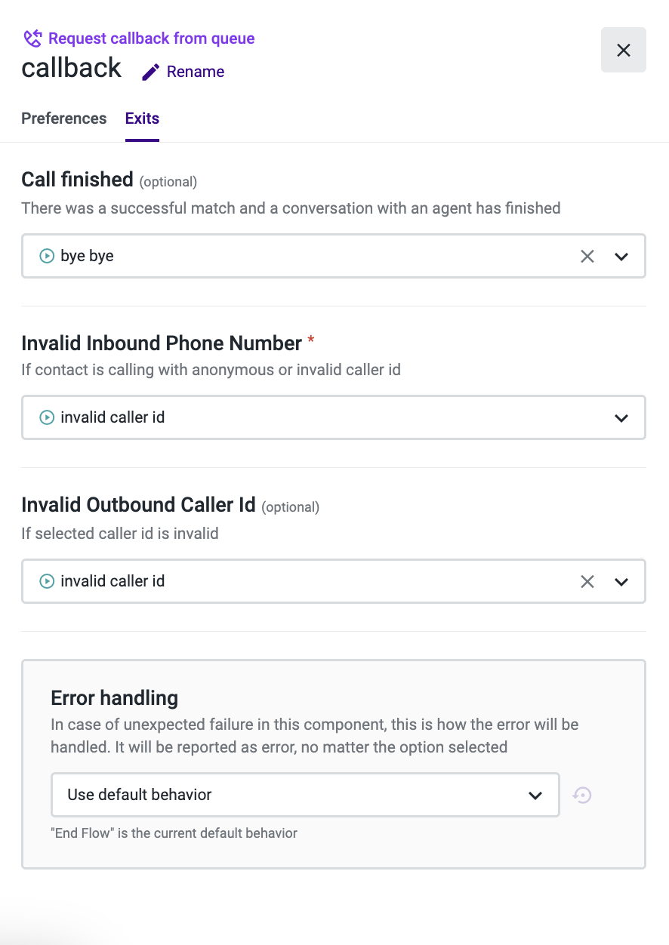The height and width of the screenshot is (945, 669).
Task: Clear the Call finished selection
Action: 587,256
